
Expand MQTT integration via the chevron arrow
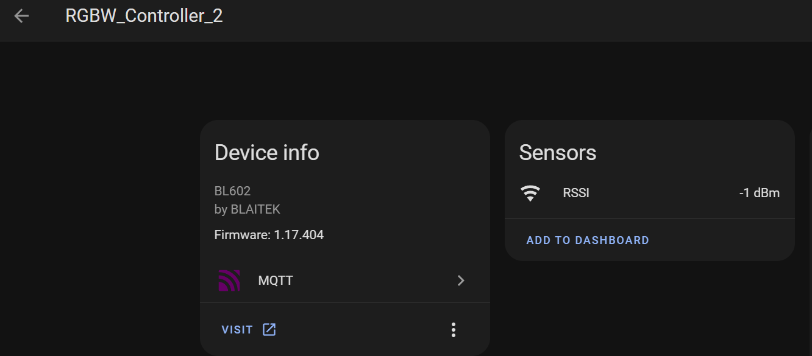pos(461,281)
